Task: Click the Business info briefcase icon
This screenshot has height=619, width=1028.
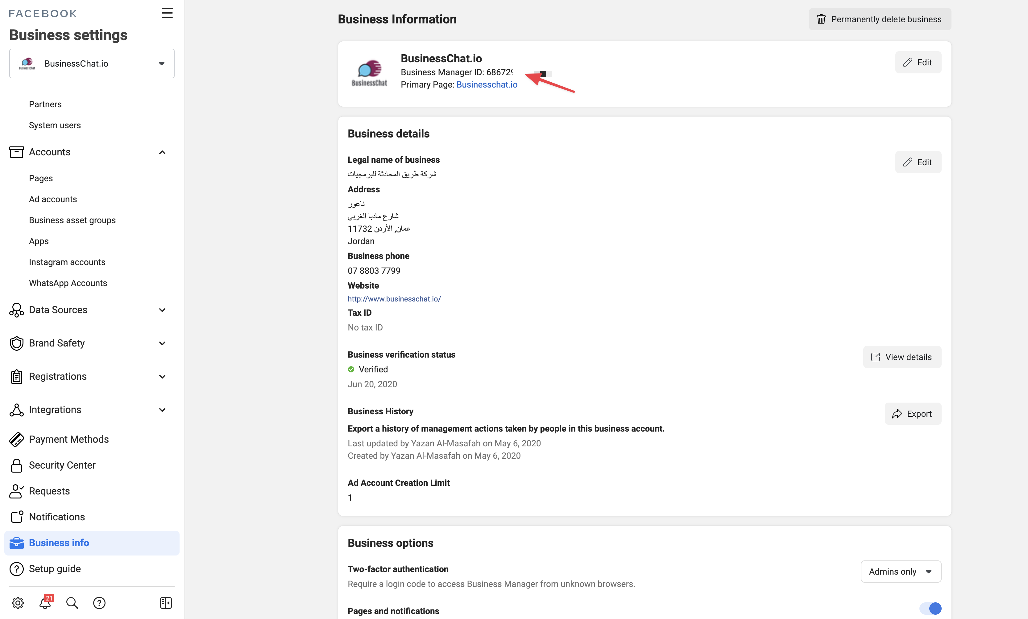Action: (x=16, y=543)
